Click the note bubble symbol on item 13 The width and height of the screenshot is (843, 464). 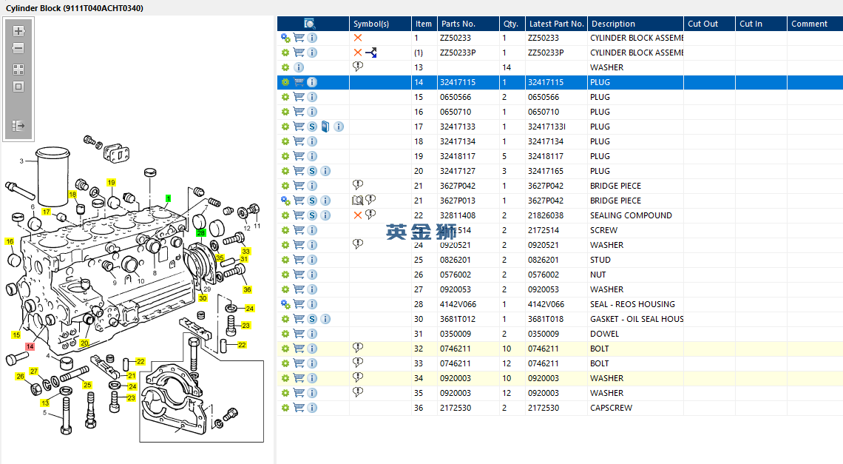point(357,66)
